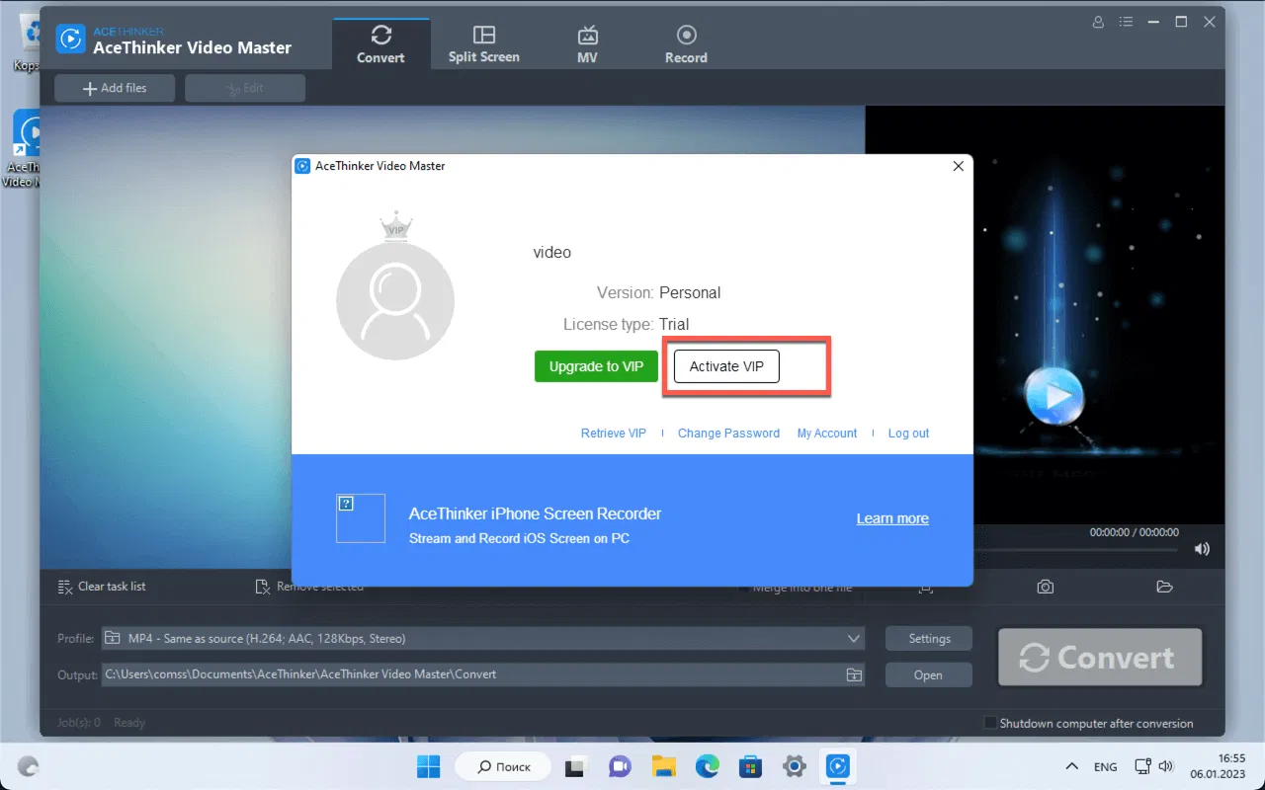Screen dimensions: 1265x790
Task: Click the AceThinker logo in the title bar
Action: tap(71, 39)
